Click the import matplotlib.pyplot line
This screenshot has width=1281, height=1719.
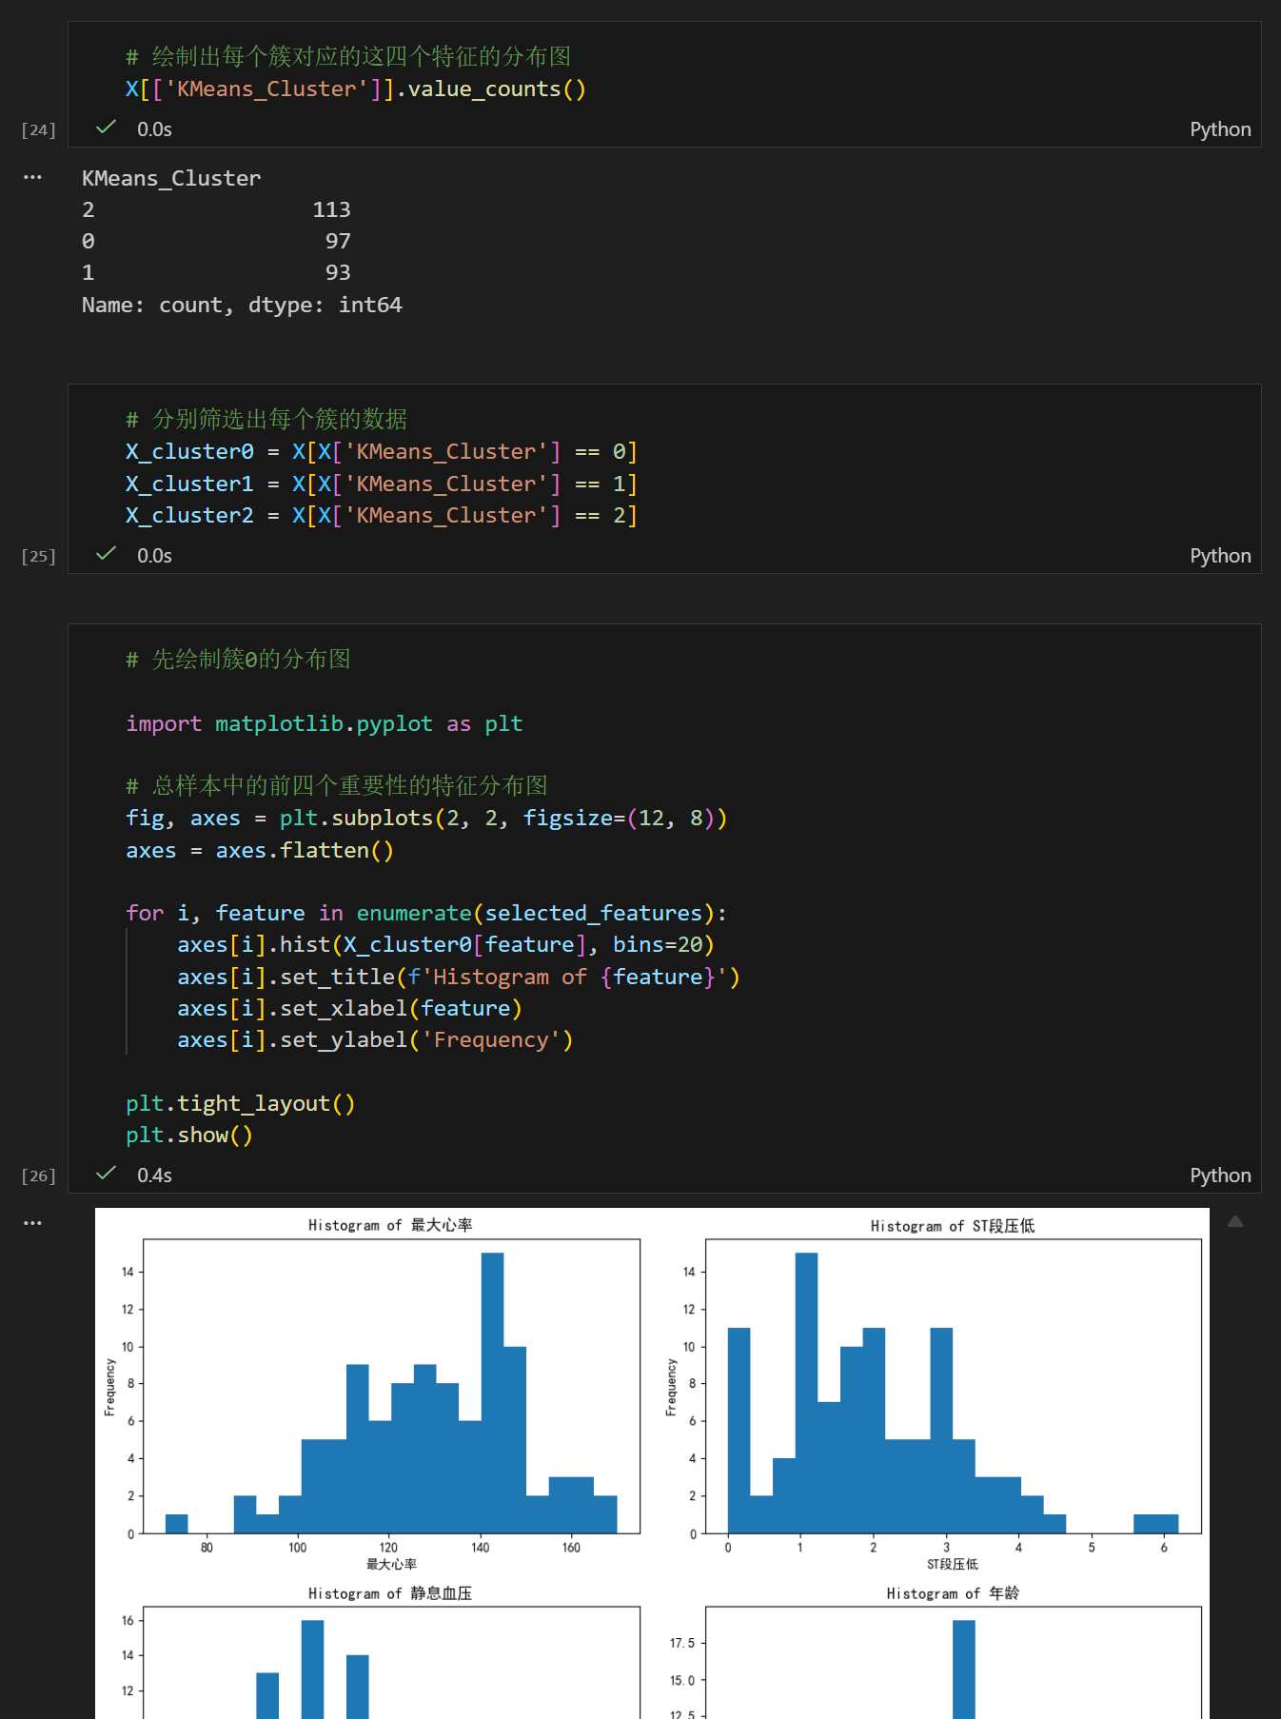coord(324,723)
